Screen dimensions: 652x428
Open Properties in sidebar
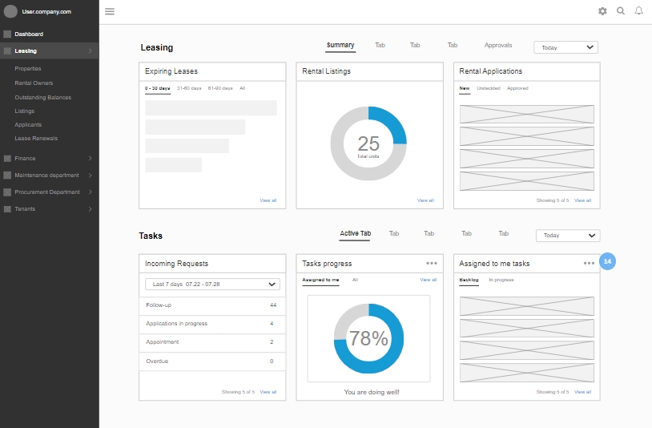[x=28, y=69]
